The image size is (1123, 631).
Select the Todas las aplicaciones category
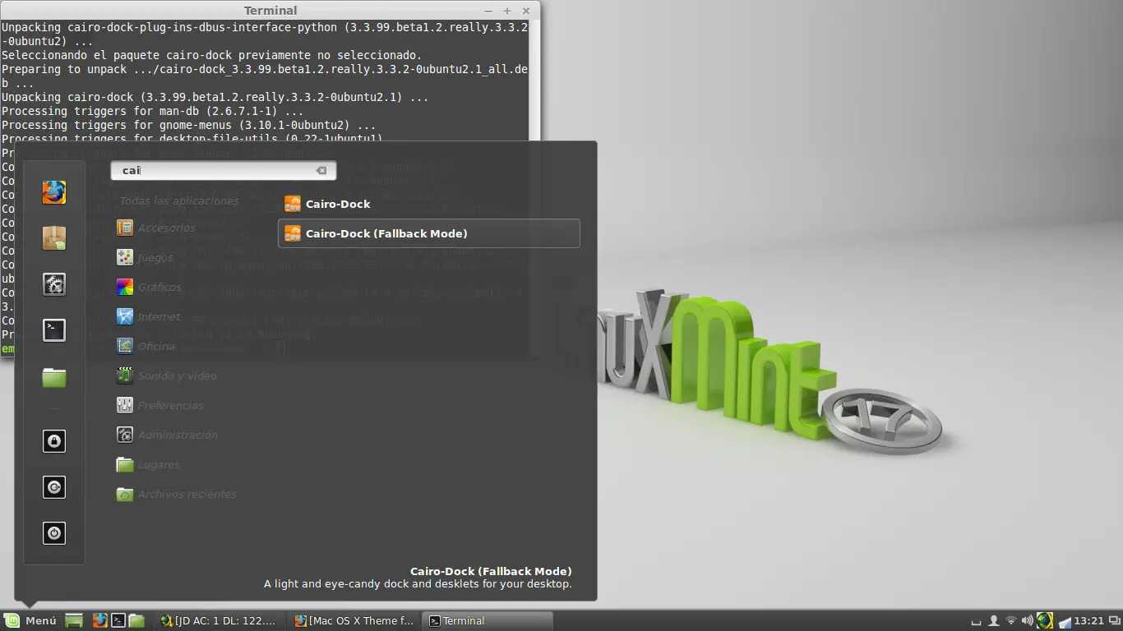(x=179, y=200)
